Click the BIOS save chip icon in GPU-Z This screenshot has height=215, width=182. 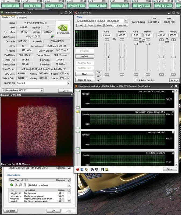[52, 36]
